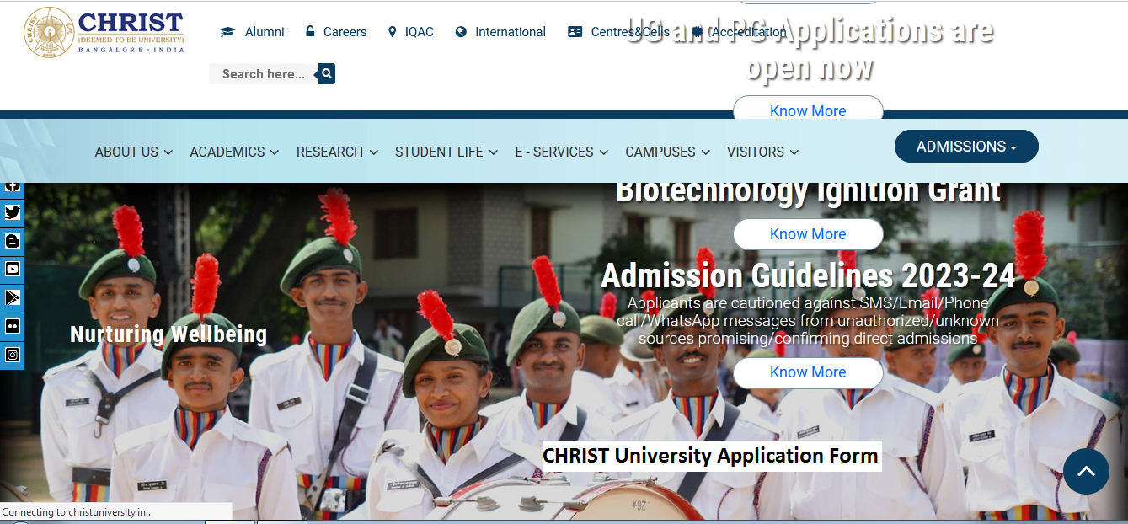Click Know More under Biotechnology Ignition Grant

808,233
